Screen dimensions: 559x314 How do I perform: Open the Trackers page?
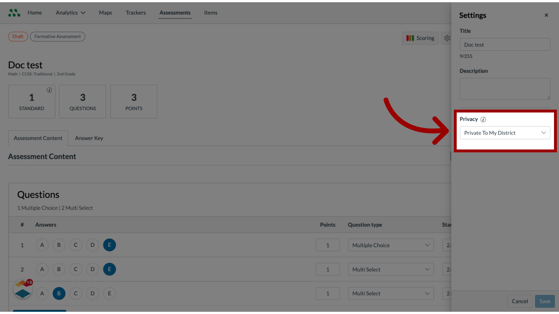pyautogui.click(x=136, y=13)
